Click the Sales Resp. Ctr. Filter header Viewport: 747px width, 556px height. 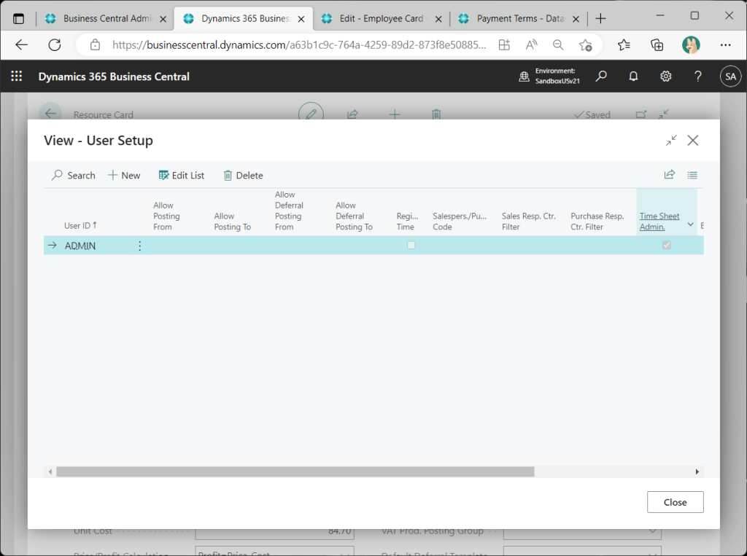point(528,222)
